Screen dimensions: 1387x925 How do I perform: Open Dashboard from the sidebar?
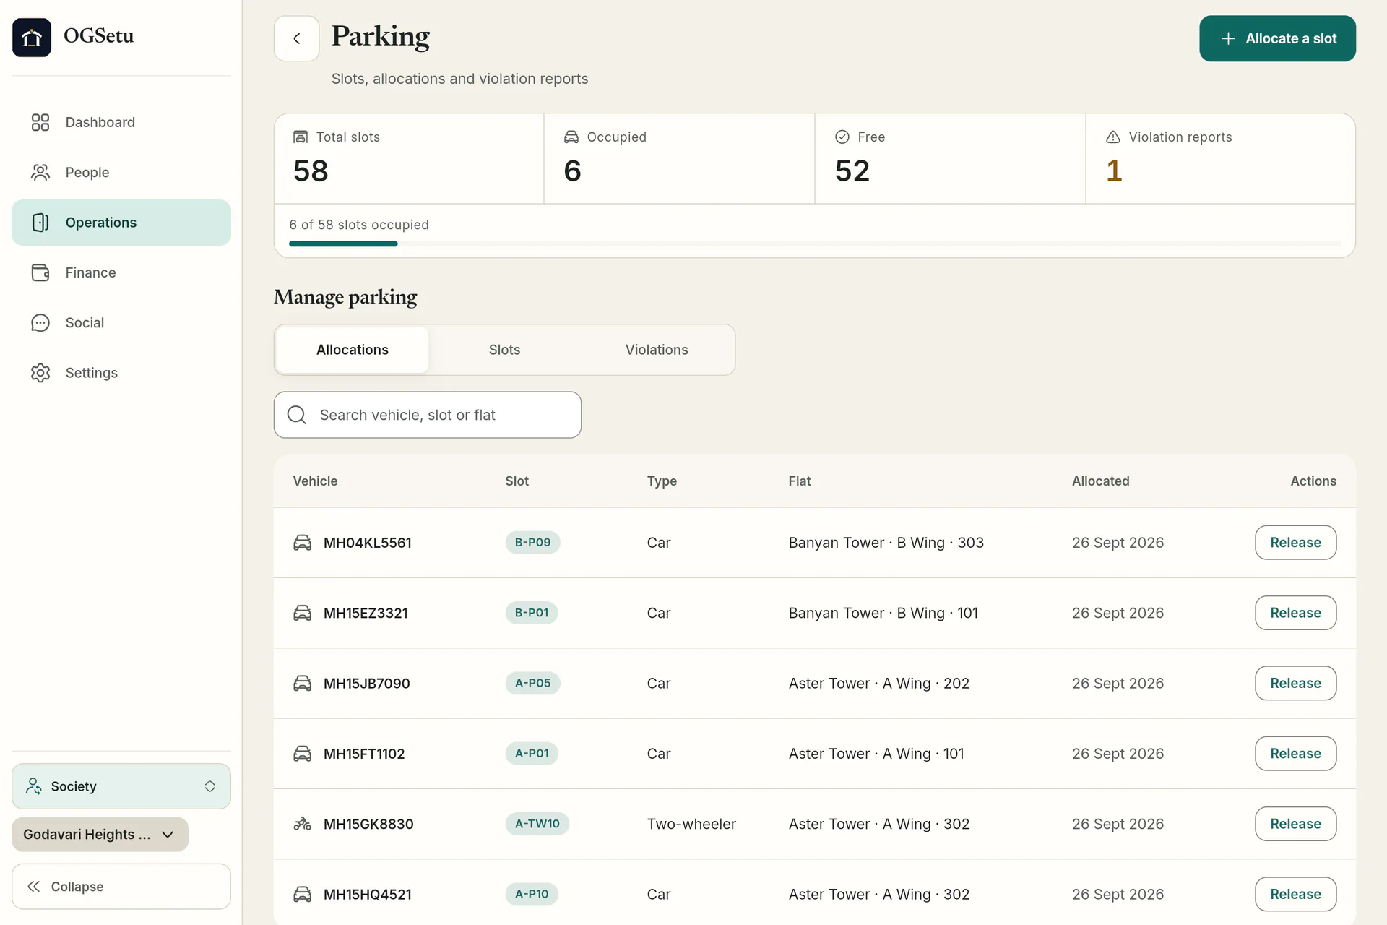click(x=121, y=122)
